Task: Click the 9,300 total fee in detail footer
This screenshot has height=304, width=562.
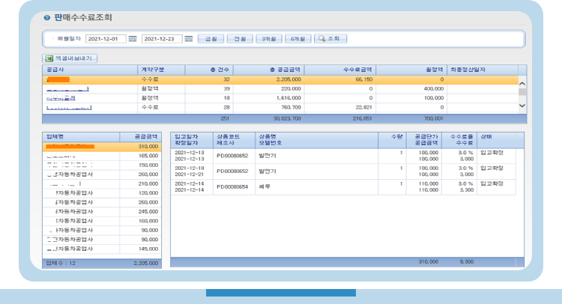Action: (467, 262)
